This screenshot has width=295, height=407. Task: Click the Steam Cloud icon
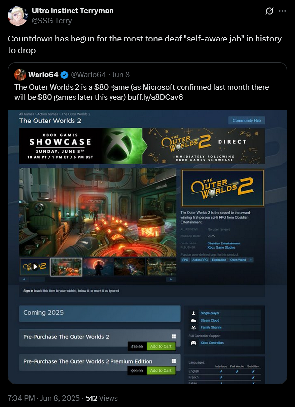coord(193,320)
